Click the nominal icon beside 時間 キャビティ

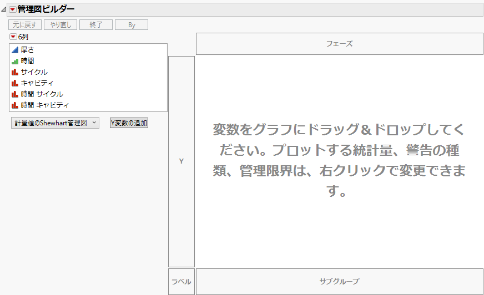[15, 105]
